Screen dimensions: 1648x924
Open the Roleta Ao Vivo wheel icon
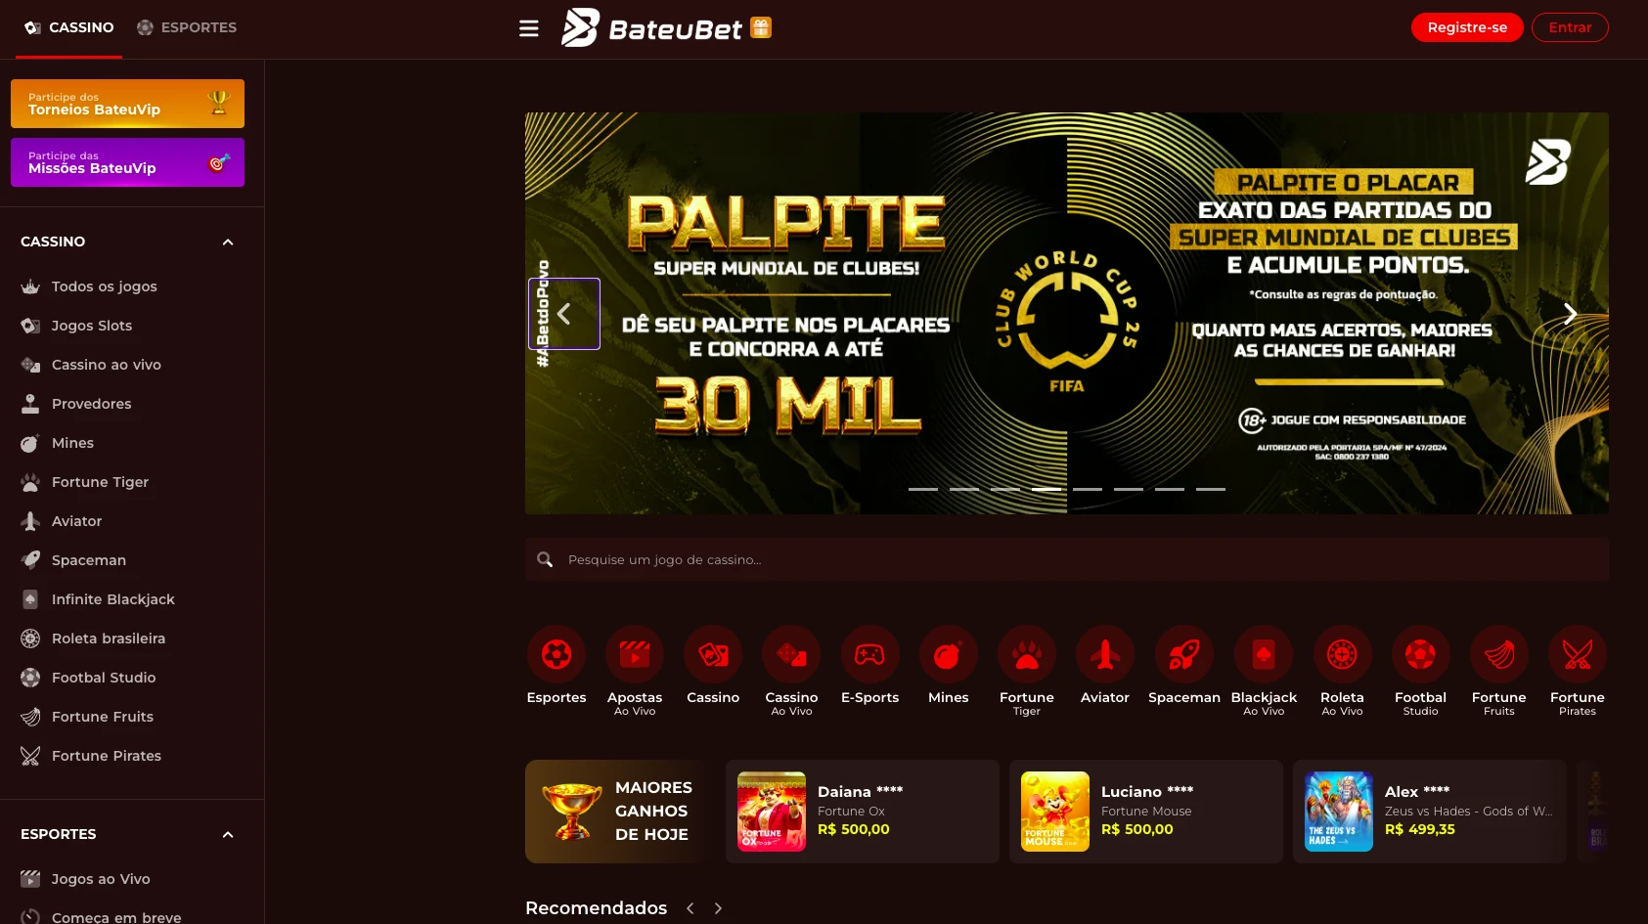(x=1342, y=654)
